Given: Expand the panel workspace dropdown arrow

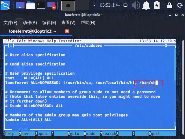Looking at the screenshot, I should pyautogui.click(x=94, y=5).
